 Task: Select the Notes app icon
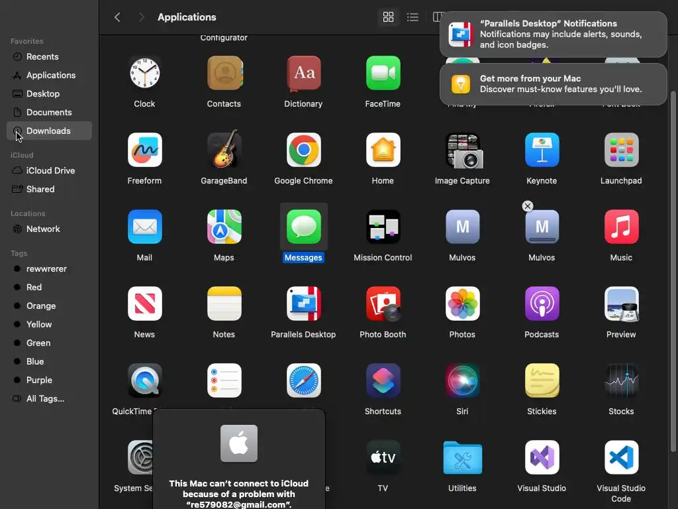(x=224, y=304)
